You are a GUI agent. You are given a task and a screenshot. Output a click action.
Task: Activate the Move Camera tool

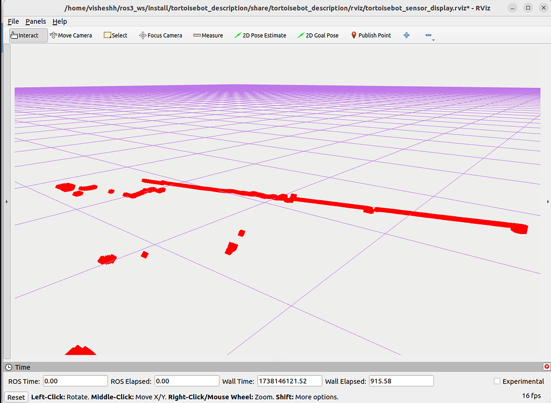(x=70, y=35)
